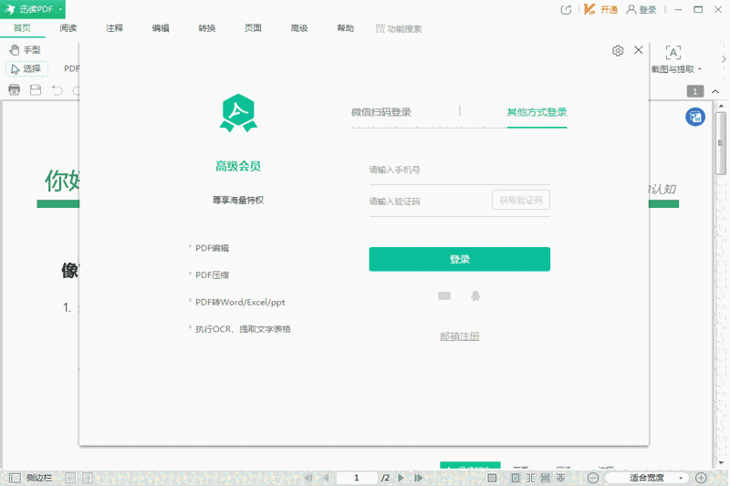Open the 注释 menu tab
Viewport: 730px width, 486px height.
(114, 28)
